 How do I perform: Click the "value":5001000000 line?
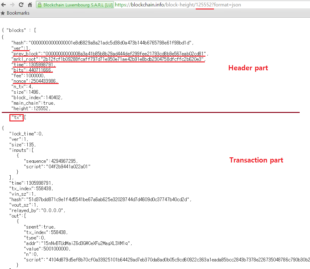tap(47, 249)
